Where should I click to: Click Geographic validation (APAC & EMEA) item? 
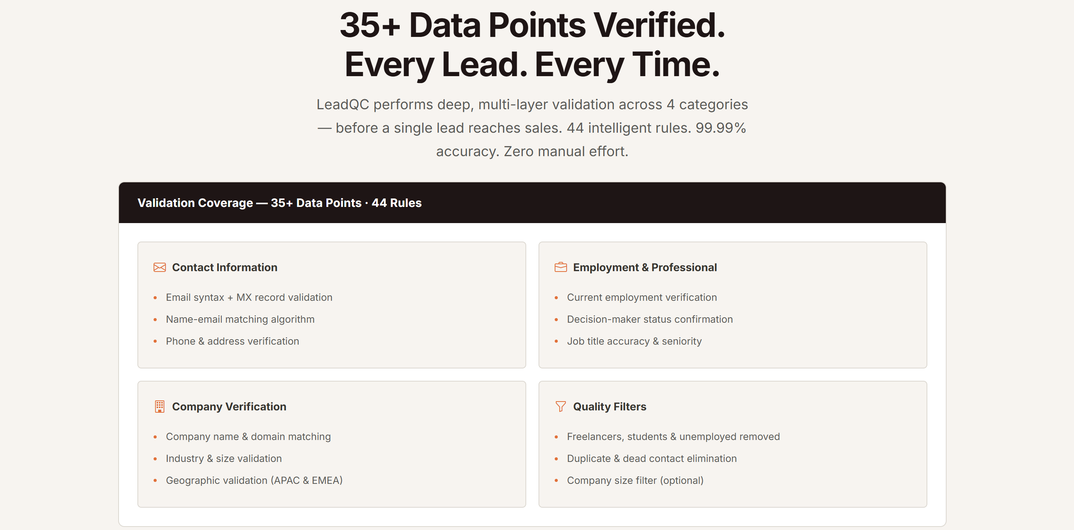click(x=254, y=480)
